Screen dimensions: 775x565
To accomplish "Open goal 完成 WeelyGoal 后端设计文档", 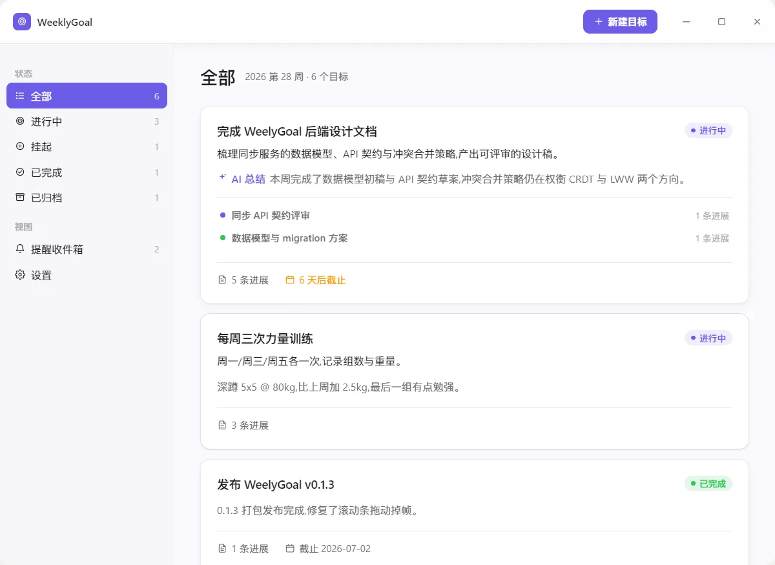I will pos(297,131).
